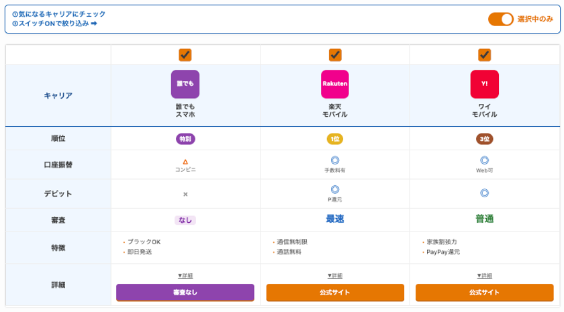Screen dimensions: 564x312
Task: Uncheck the 誰でもスマホ column checkbox
Action: (185, 55)
